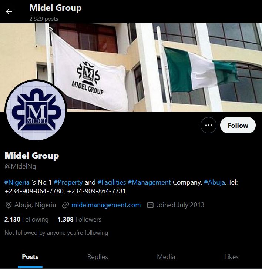The width and height of the screenshot is (262, 269).
Task: Go back using the left arrow
Action: point(9,11)
